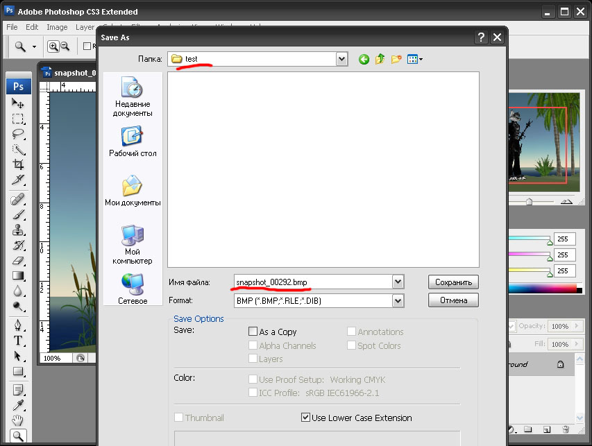Open the Папка folder dropdown

(341, 60)
